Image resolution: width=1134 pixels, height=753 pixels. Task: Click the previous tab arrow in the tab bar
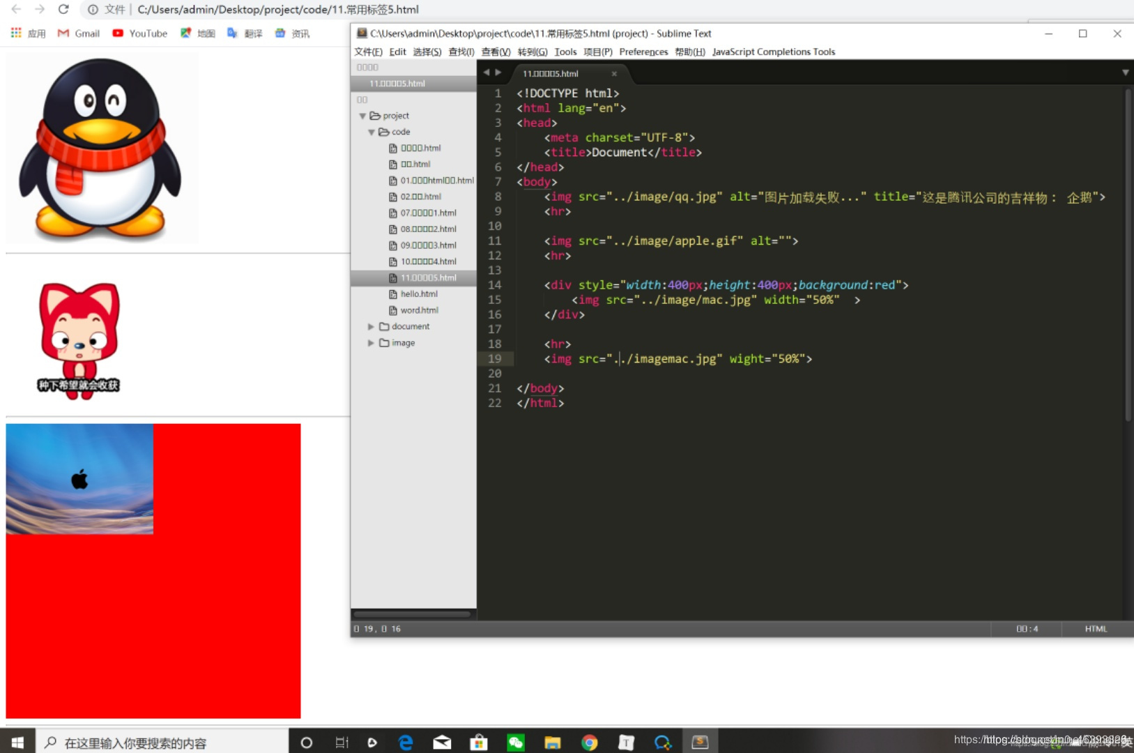[486, 73]
